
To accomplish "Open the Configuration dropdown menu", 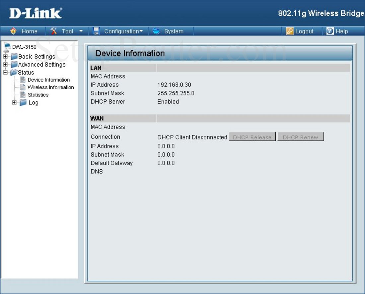I will coord(141,31).
